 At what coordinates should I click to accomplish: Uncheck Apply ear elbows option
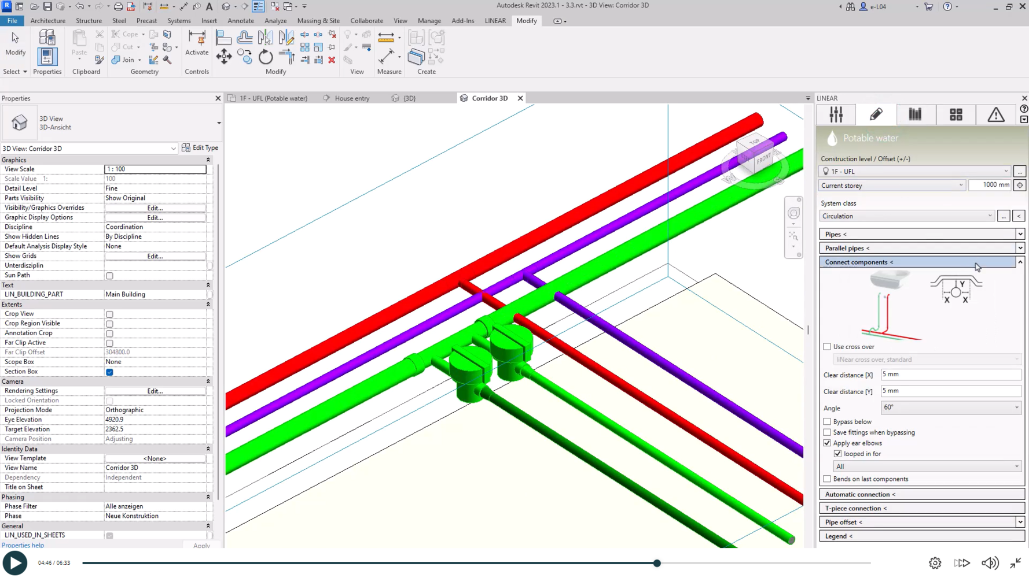[827, 443]
